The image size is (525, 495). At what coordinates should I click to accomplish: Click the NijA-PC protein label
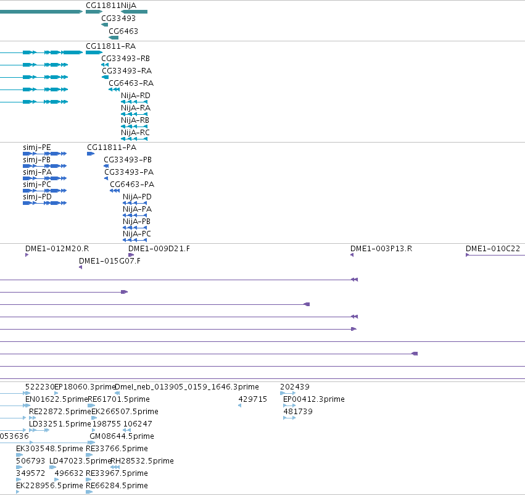point(137,234)
